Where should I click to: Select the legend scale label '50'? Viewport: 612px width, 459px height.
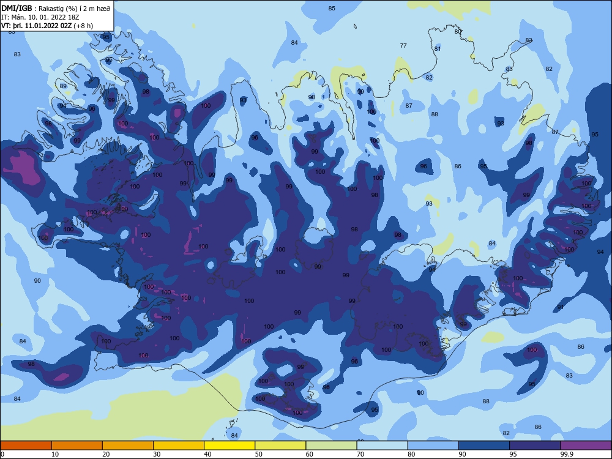[259, 454]
